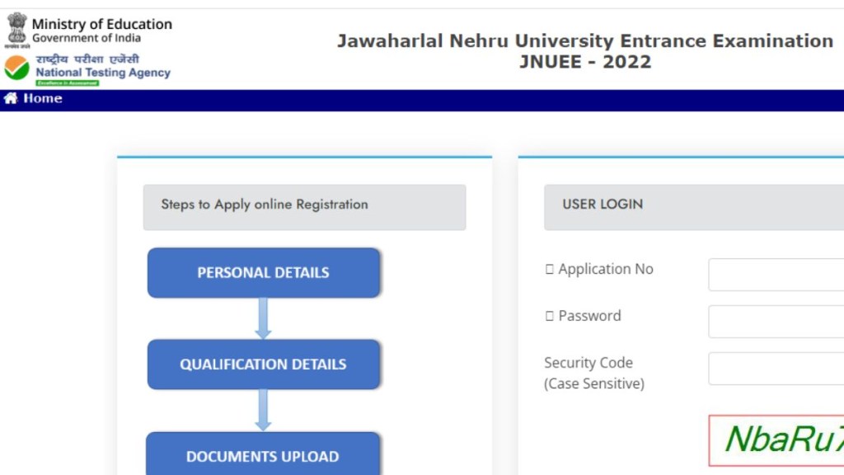The width and height of the screenshot is (844, 475).
Task: Select the Qualification Details step button
Action: click(264, 364)
